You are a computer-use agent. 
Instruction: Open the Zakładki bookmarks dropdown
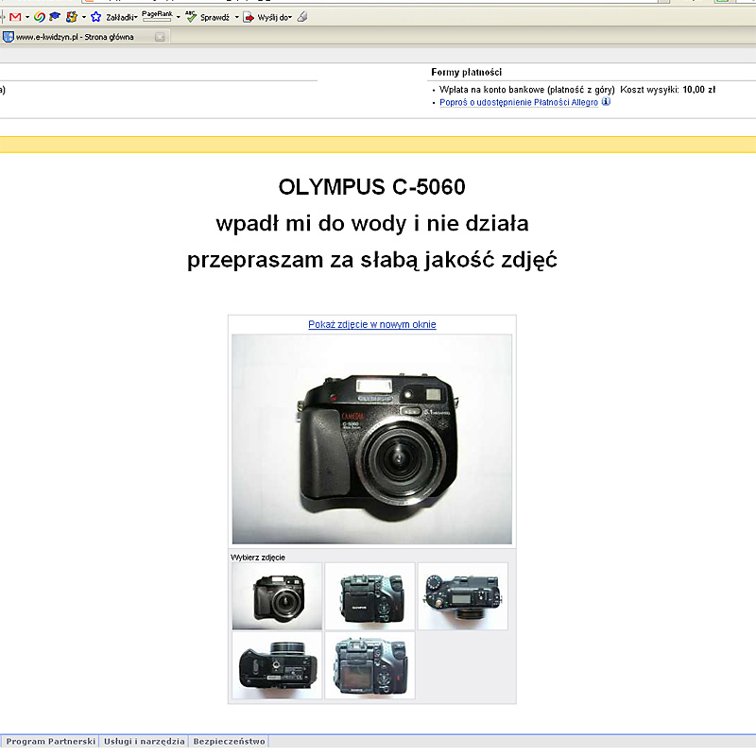tap(121, 17)
